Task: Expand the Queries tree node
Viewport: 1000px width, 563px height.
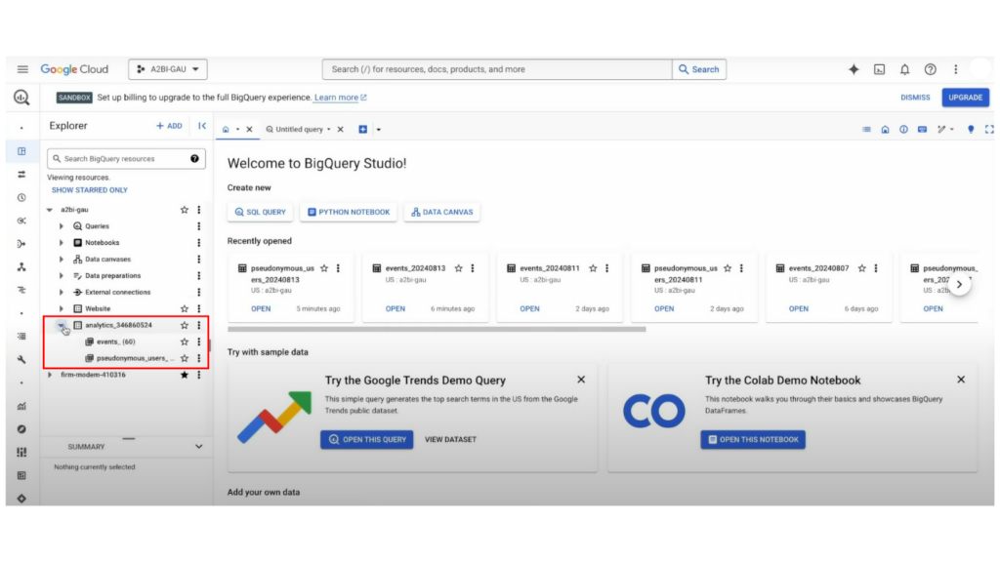Action: [62, 226]
